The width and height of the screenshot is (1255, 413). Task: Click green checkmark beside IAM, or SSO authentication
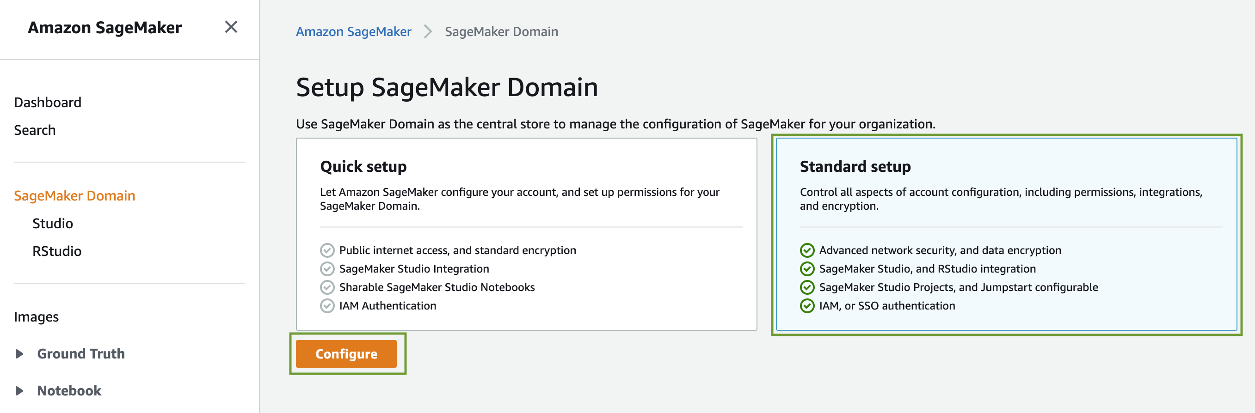(x=807, y=306)
